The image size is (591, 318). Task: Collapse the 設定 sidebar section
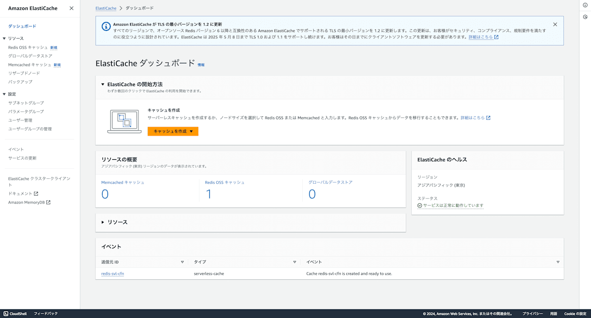click(x=4, y=94)
